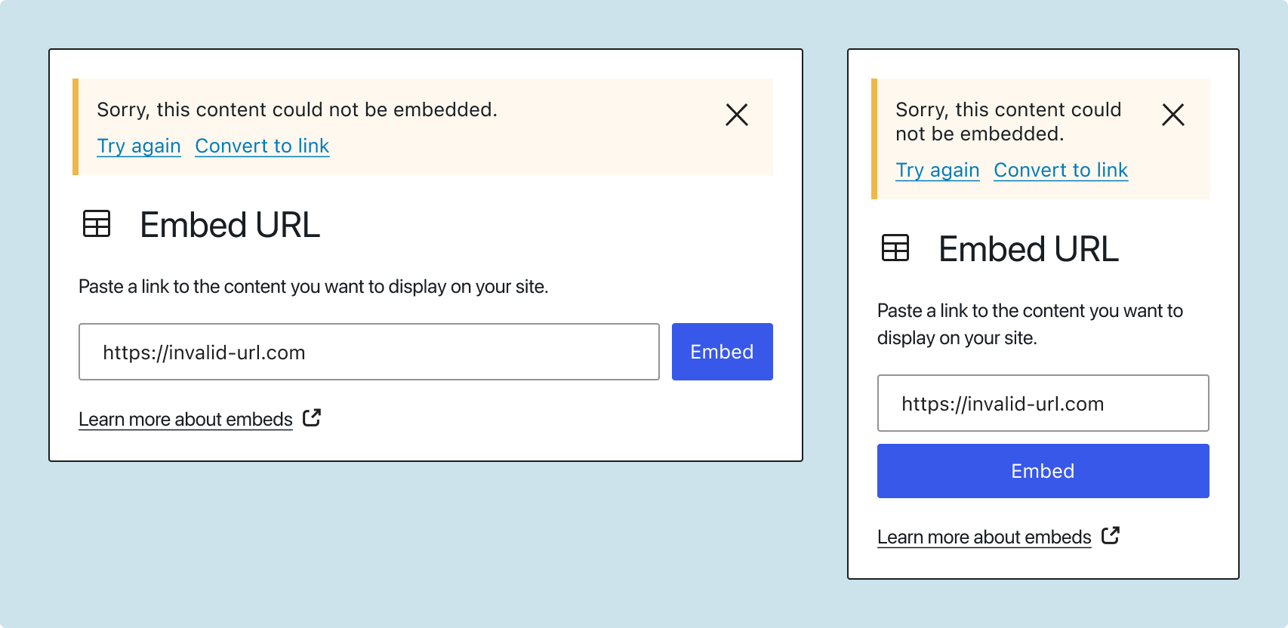Open Learn more about embeds in wide panel

[x=185, y=419]
